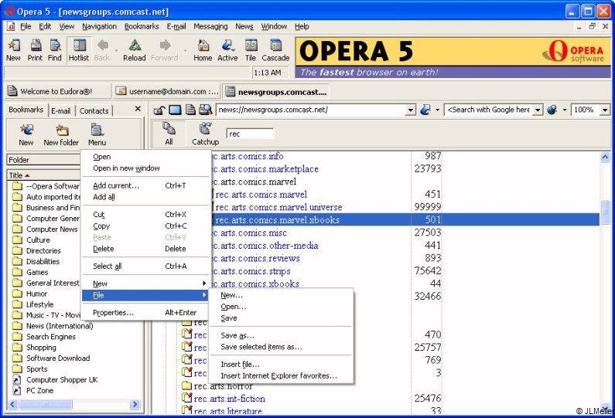The height and width of the screenshot is (418, 615).
Task: Select the Computer Shopper UK bookmark
Action: pos(62,379)
